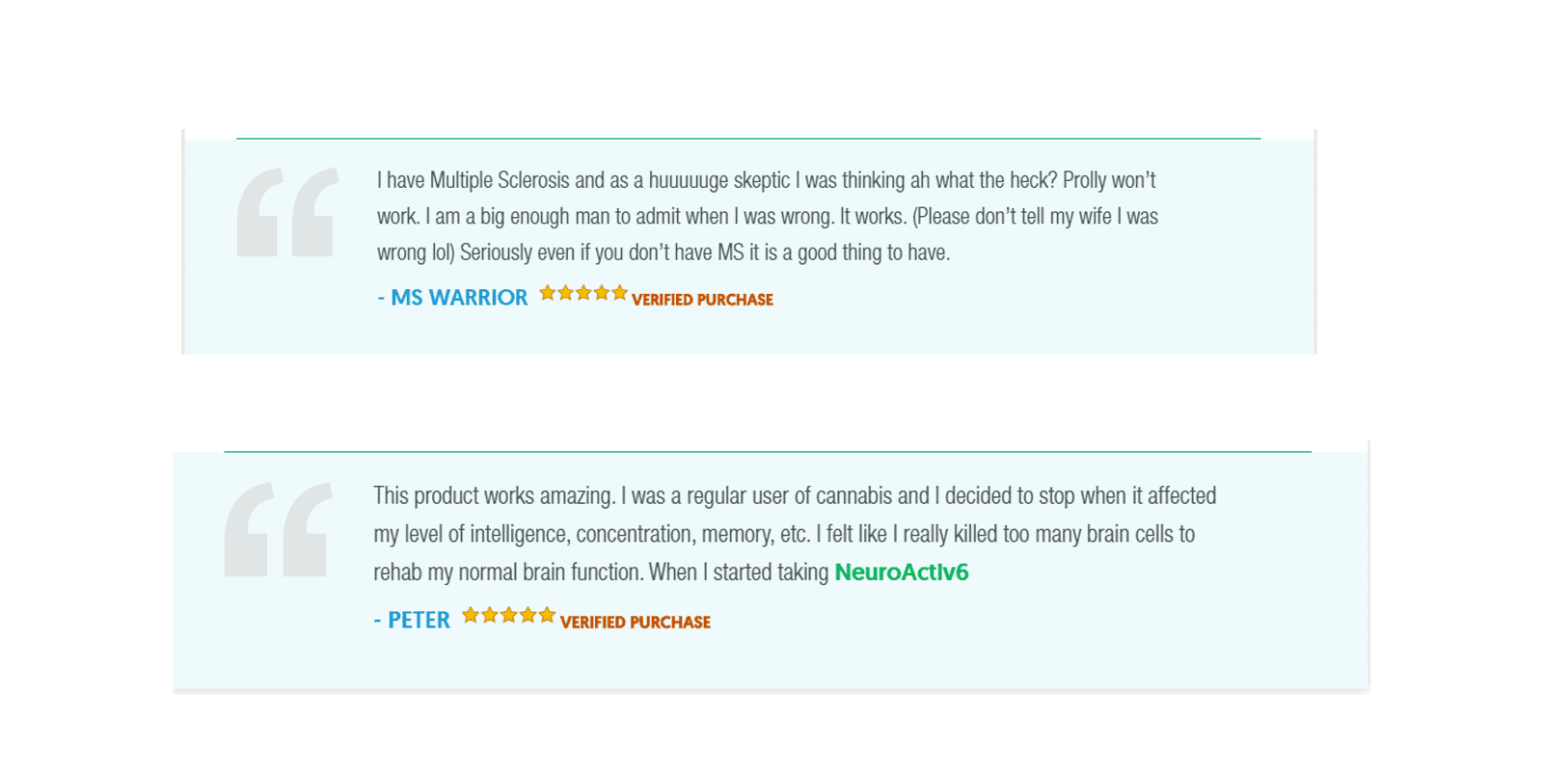
Task: Open the green NeuroActiv6 link
Action: pos(902,572)
